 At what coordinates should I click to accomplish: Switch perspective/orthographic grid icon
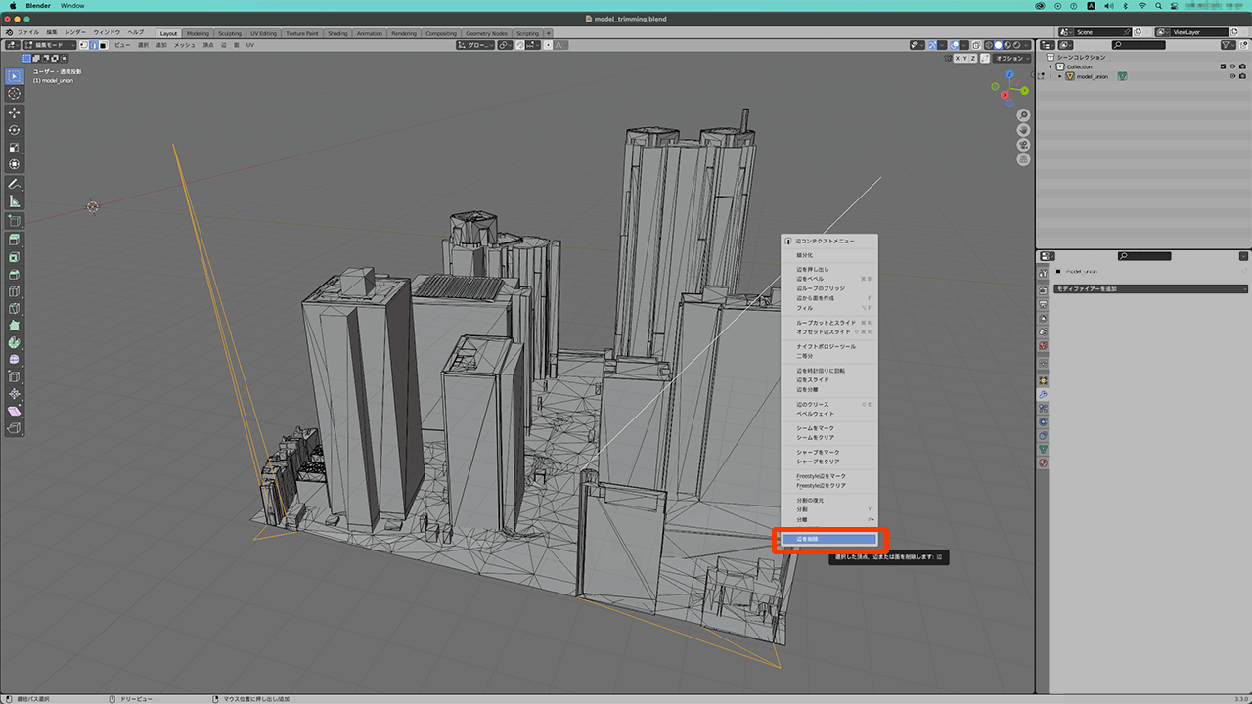1023,159
